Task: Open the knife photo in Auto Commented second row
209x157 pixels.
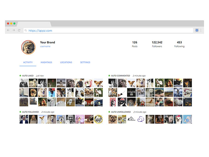Action: tap(122, 92)
